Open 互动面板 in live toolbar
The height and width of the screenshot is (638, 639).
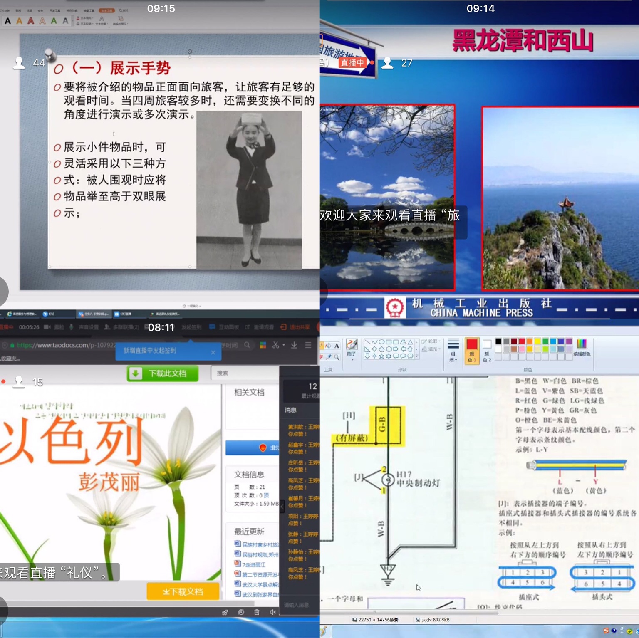coord(224,327)
